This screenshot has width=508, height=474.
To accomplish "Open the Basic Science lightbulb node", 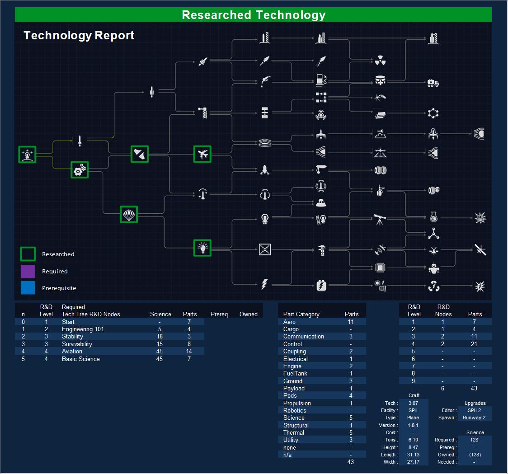I will pyautogui.click(x=202, y=248).
